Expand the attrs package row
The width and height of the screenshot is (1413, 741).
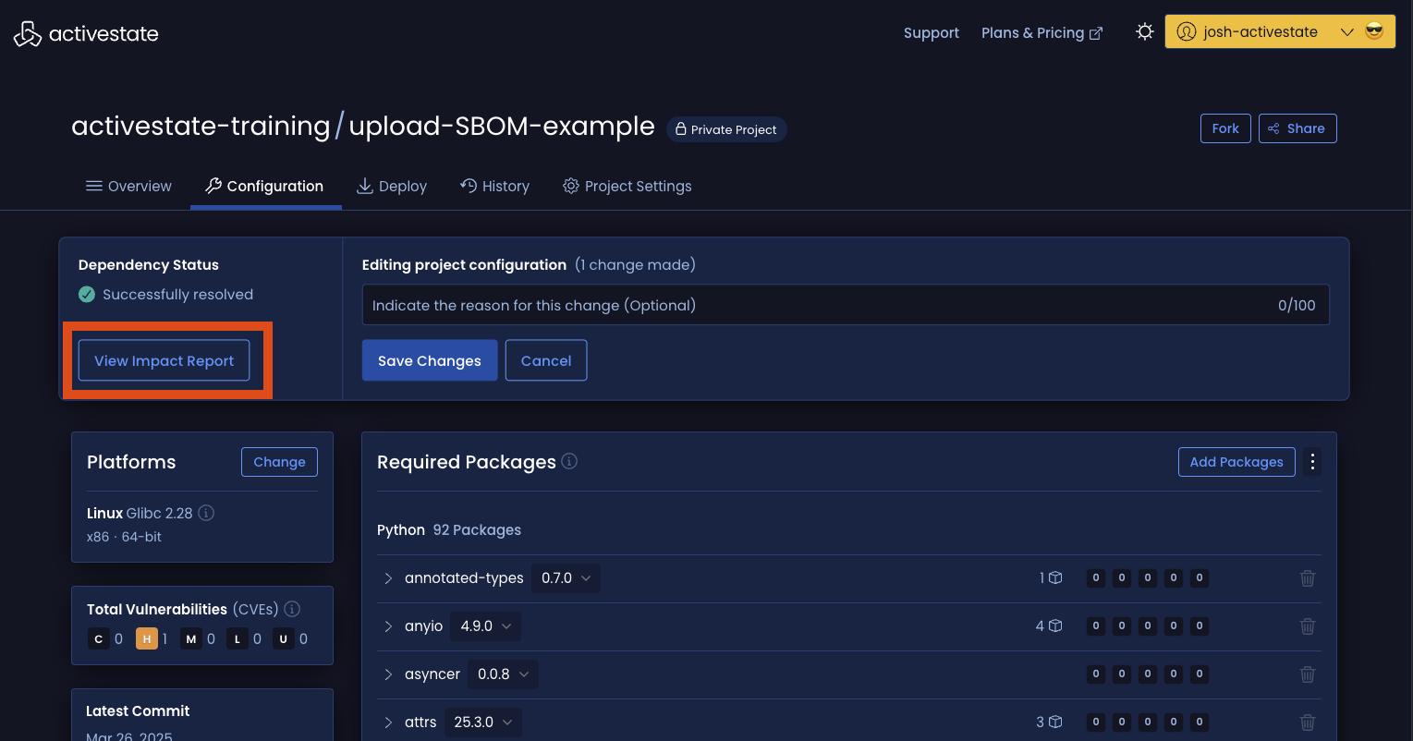coord(389,723)
